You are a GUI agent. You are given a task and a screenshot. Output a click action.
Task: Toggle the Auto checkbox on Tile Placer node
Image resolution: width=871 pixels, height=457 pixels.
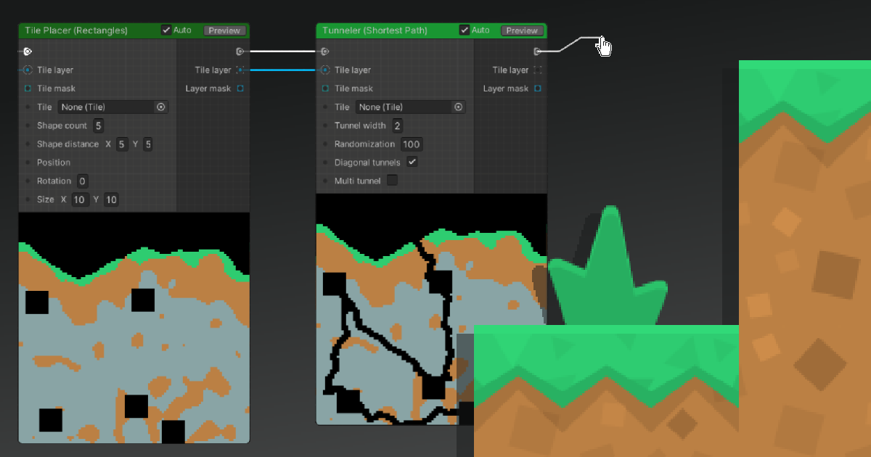(x=165, y=30)
